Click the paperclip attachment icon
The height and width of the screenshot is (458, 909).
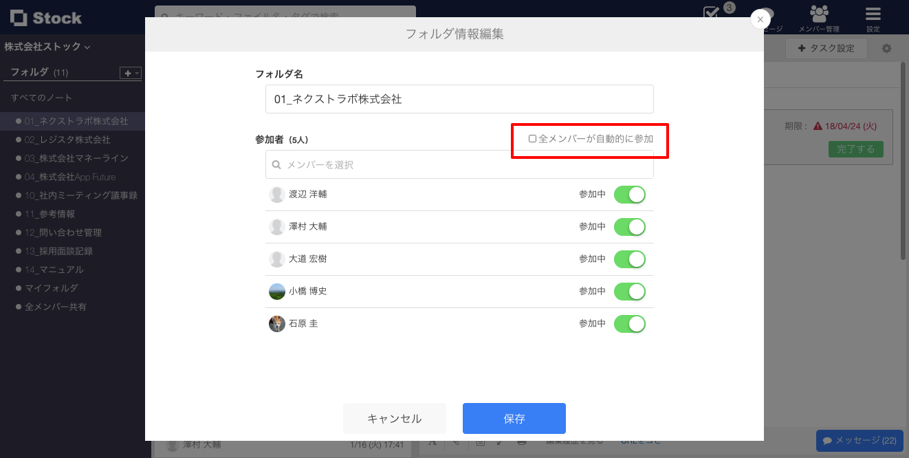(x=457, y=444)
